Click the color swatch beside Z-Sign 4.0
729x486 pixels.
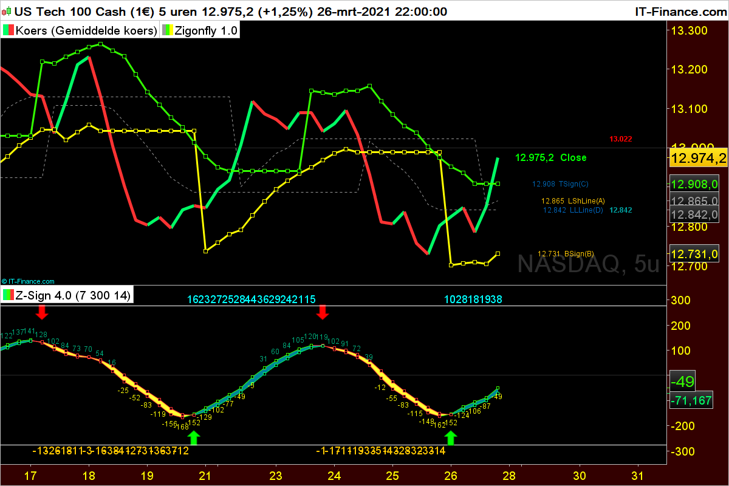(9, 296)
